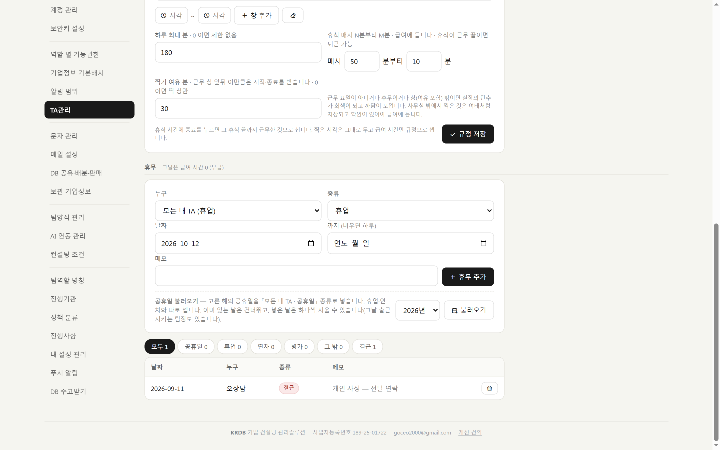Expand the 종류 dropdown showing 휴업
The height and width of the screenshot is (450, 720).
click(x=410, y=211)
